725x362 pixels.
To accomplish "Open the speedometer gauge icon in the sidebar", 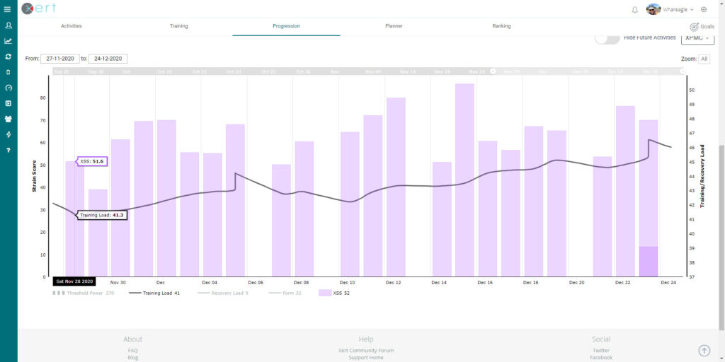I will [8, 88].
